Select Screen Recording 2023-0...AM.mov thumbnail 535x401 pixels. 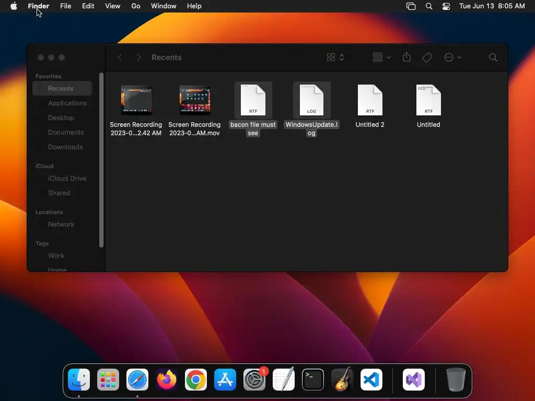click(194, 100)
